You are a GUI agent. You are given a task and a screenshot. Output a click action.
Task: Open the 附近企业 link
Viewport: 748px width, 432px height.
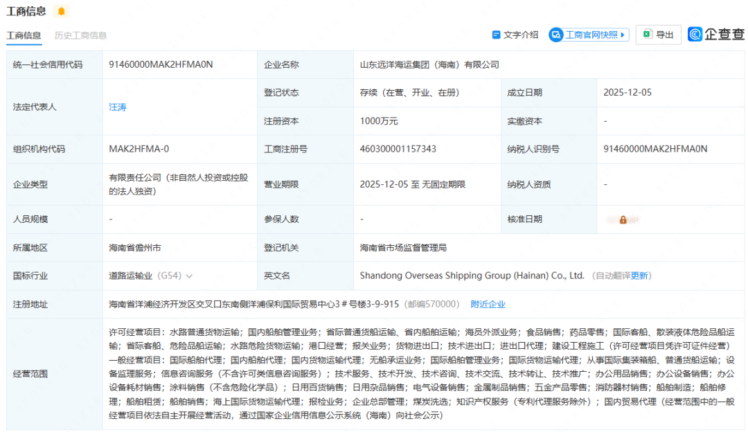coord(488,304)
